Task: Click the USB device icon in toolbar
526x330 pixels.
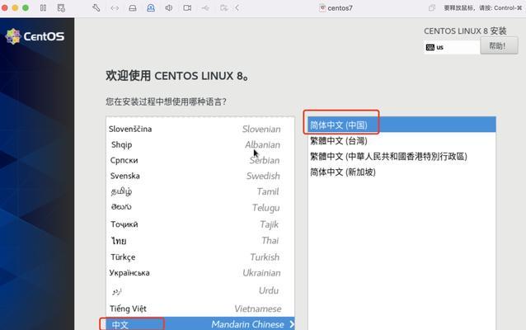Action: point(205,8)
